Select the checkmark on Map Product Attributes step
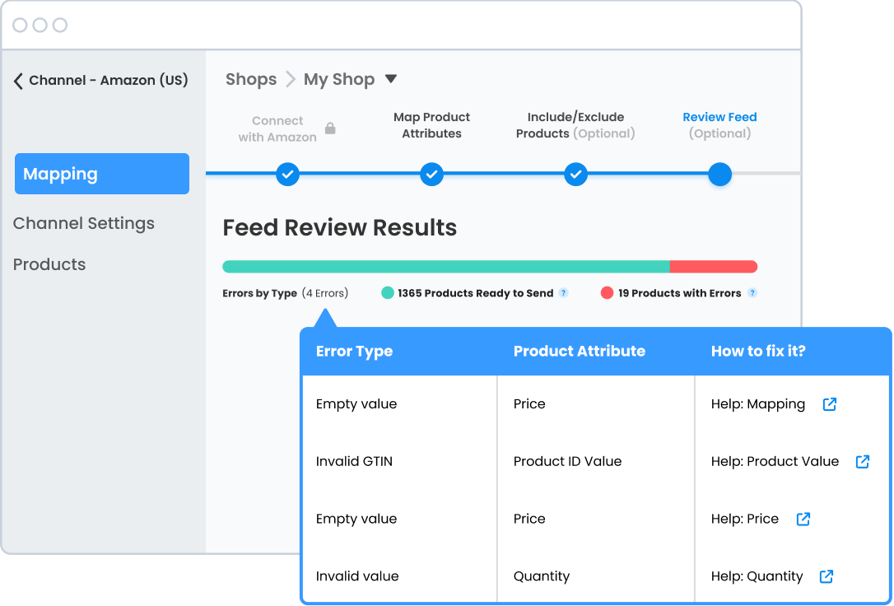This screenshot has height=606, width=894. 431,174
